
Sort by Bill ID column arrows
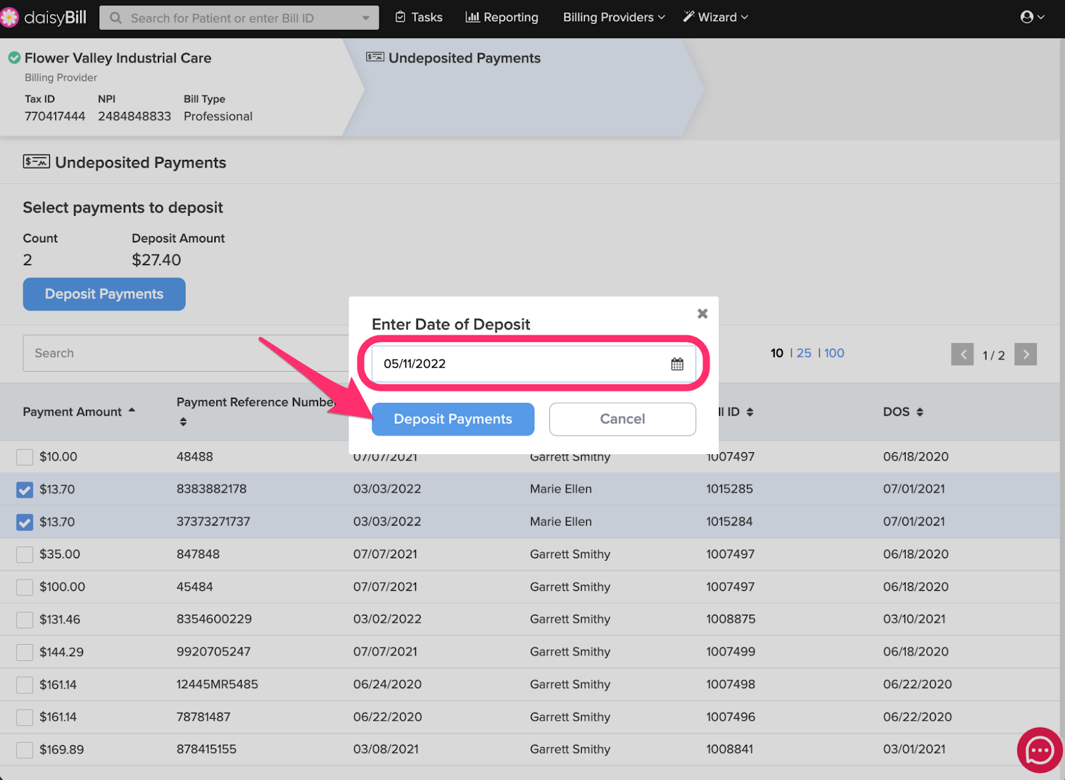point(750,412)
